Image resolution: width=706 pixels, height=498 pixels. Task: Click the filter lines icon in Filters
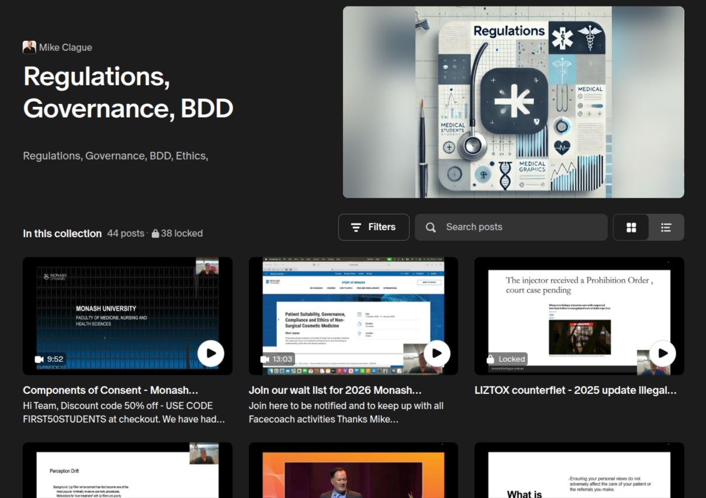pos(355,227)
